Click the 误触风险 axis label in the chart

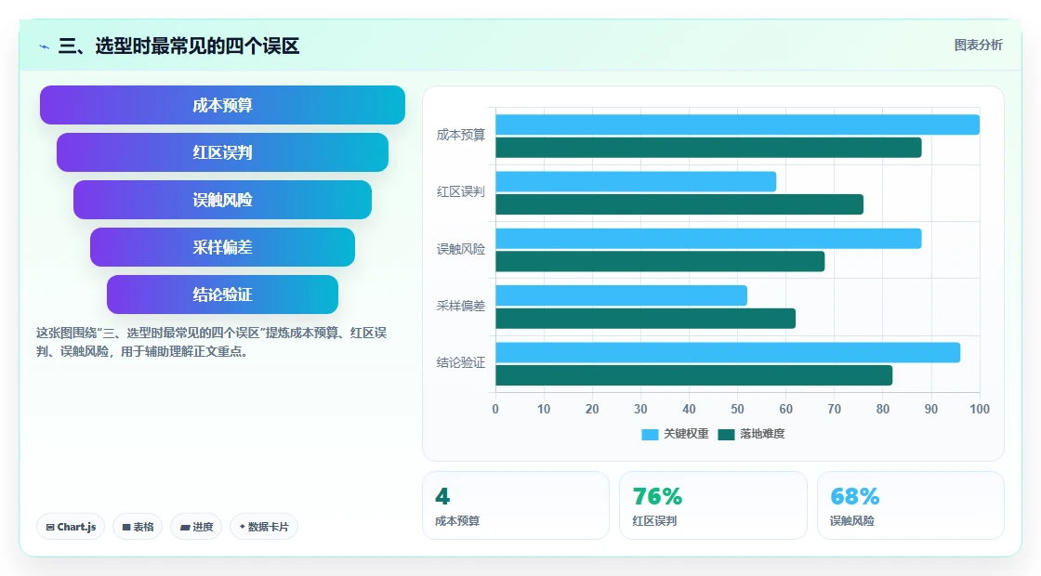(x=461, y=250)
